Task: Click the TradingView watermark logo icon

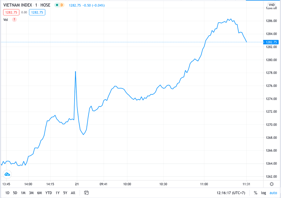Action: point(7,174)
